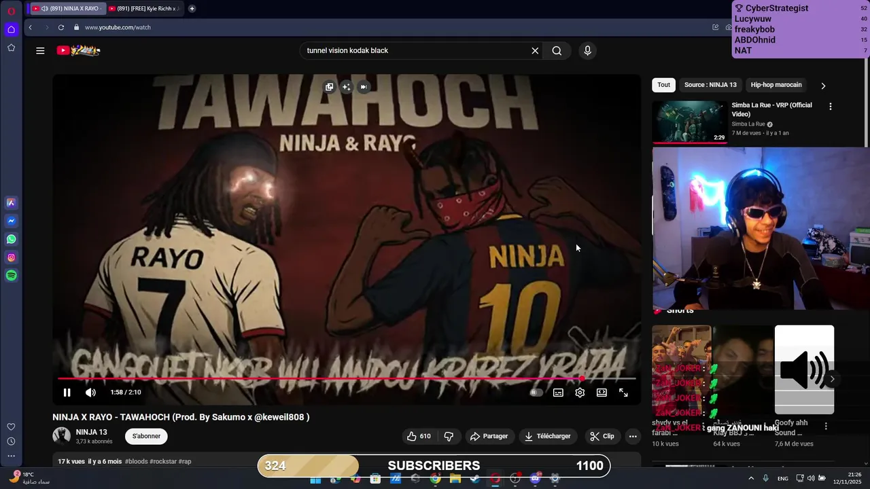870x489 pixels.
Task: Open Simba La Rue VRP video thumbnail
Action: pos(689,122)
